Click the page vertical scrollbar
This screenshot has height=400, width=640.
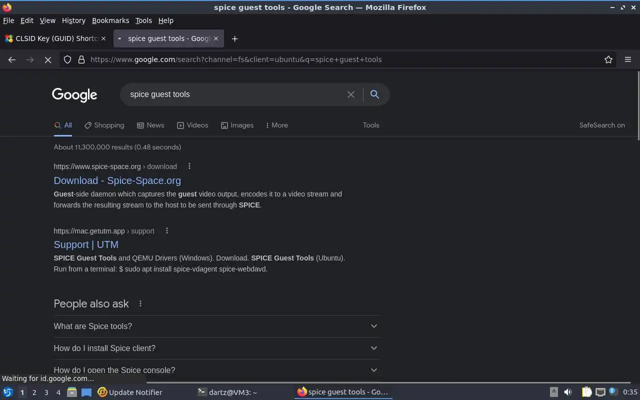click(638, 105)
